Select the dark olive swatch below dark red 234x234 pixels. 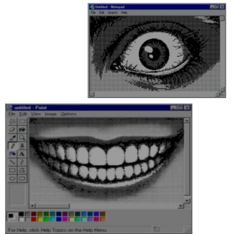40,214
